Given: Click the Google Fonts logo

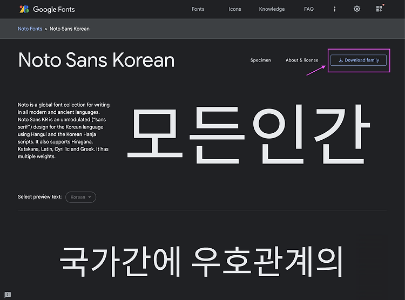Looking at the screenshot, I should [48, 9].
